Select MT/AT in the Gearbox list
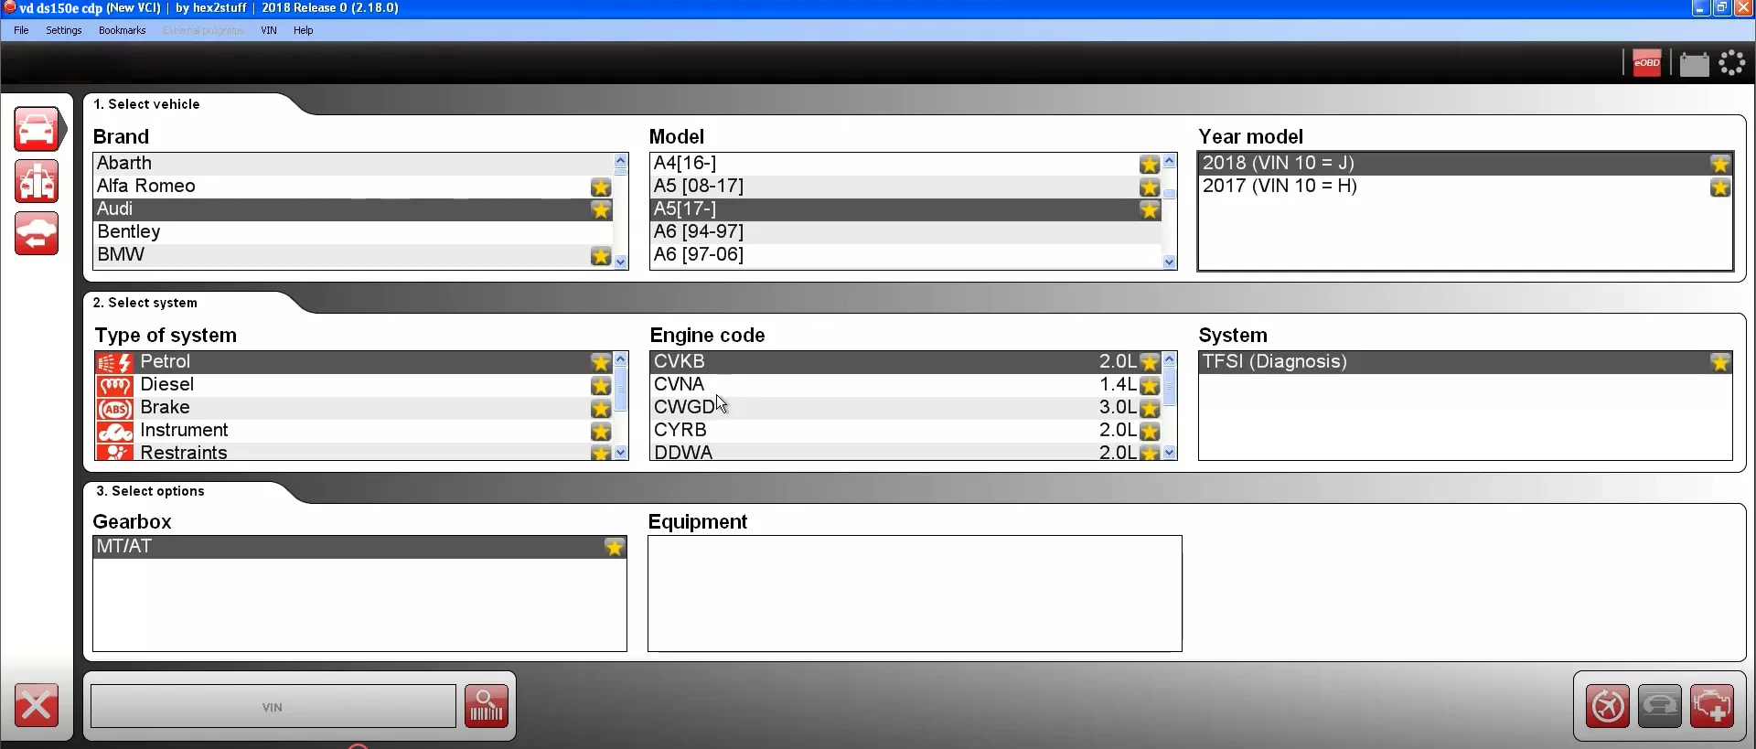This screenshot has width=1756, height=749. pos(359,547)
